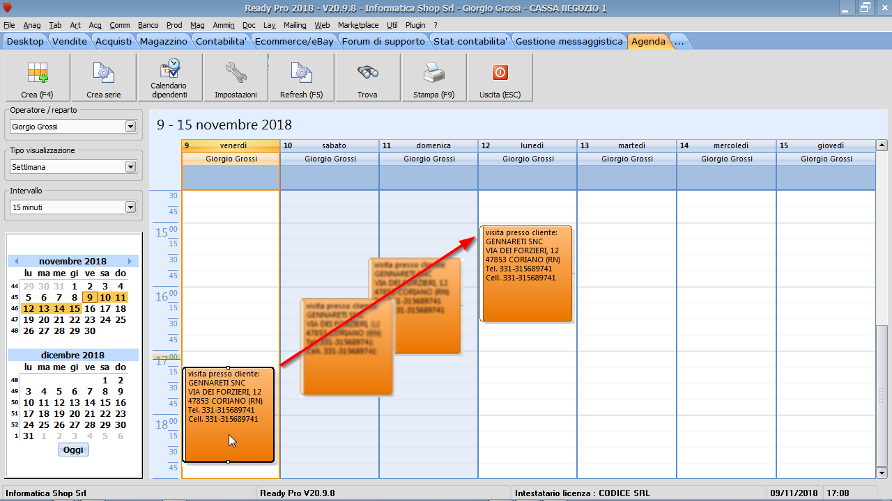Screen dimensions: 892x501
Task: Open the ? help menu
Action: pos(436,25)
